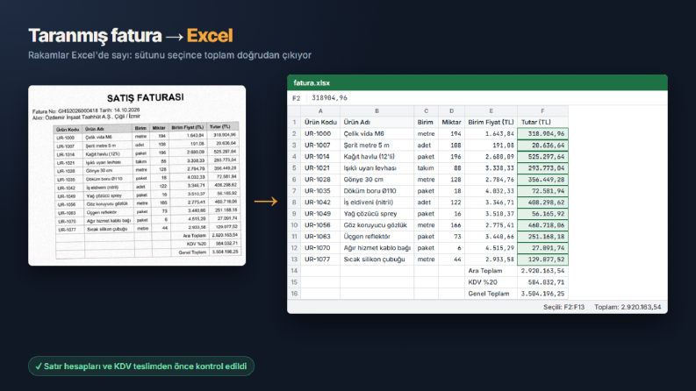
Task: Select spreadsheet cell UR-1049
Action: [x=320, y=214]
